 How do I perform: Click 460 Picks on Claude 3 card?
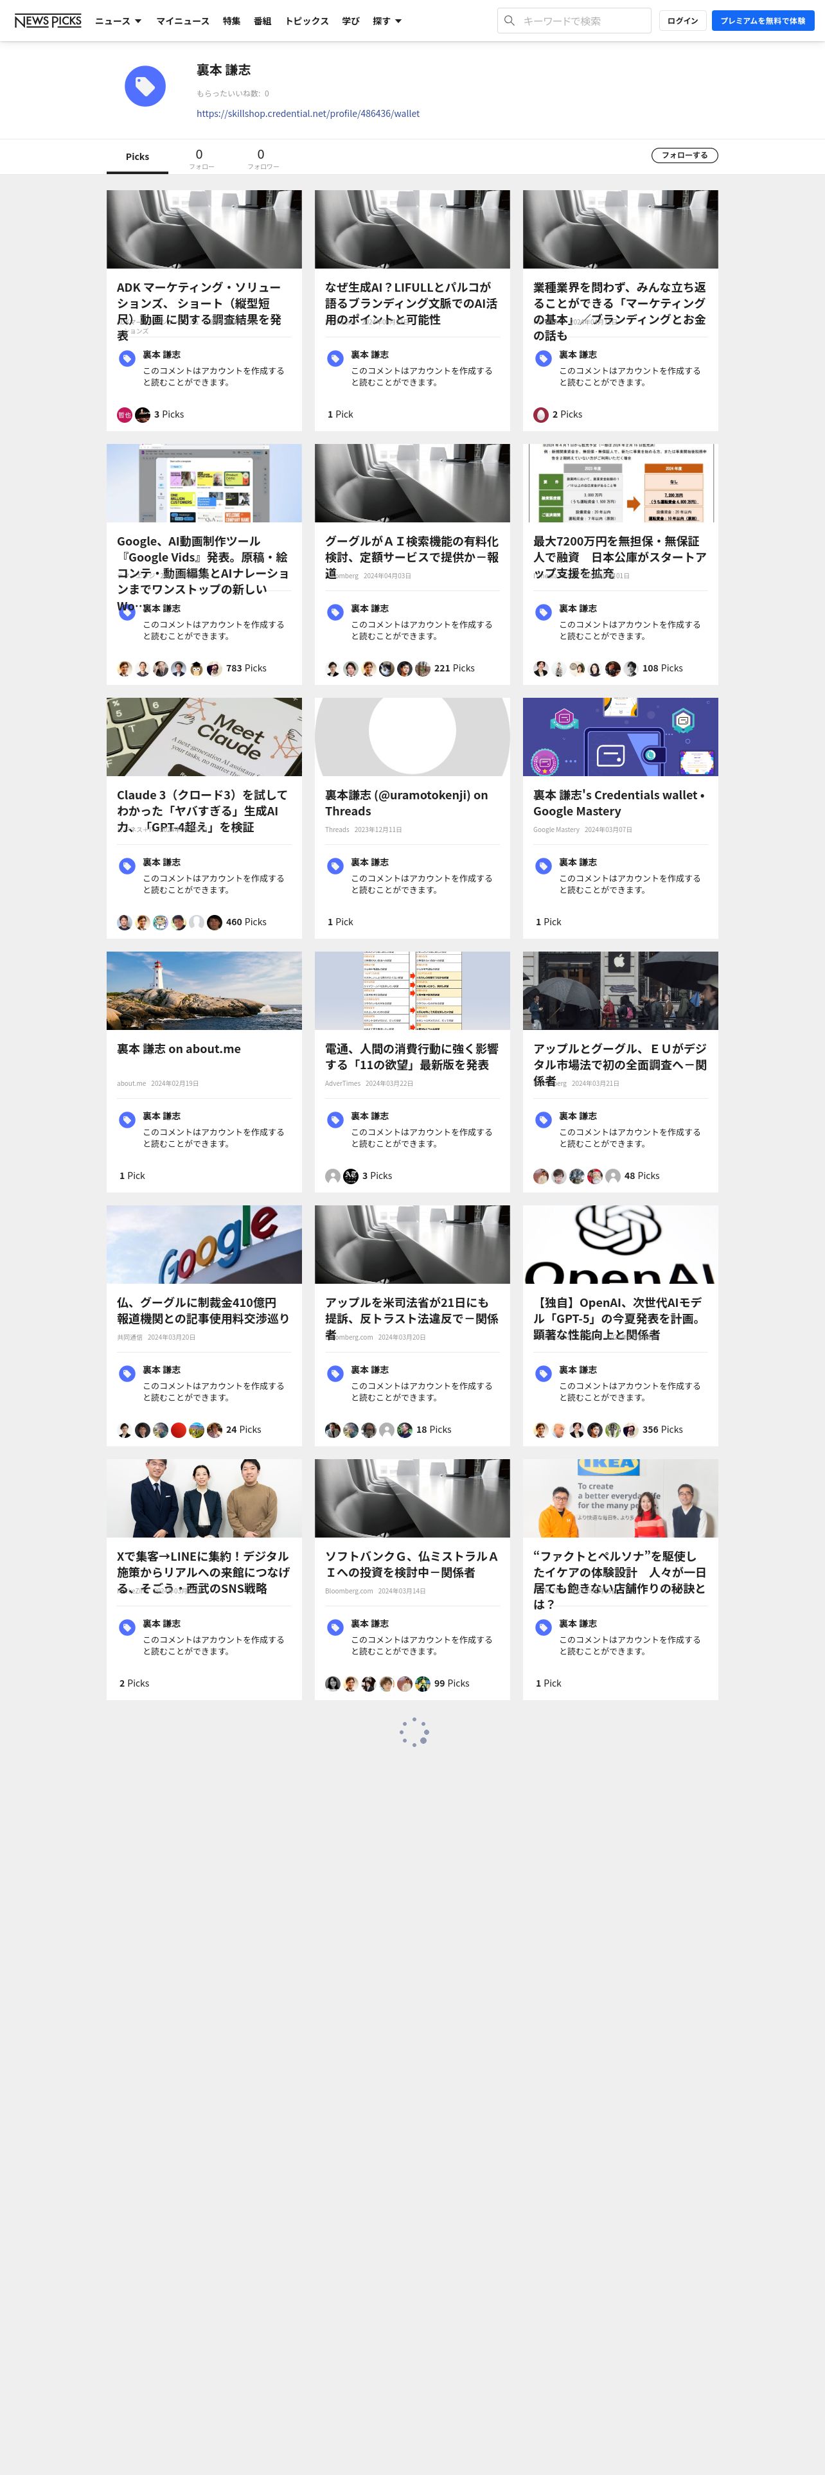click(246, 921)
